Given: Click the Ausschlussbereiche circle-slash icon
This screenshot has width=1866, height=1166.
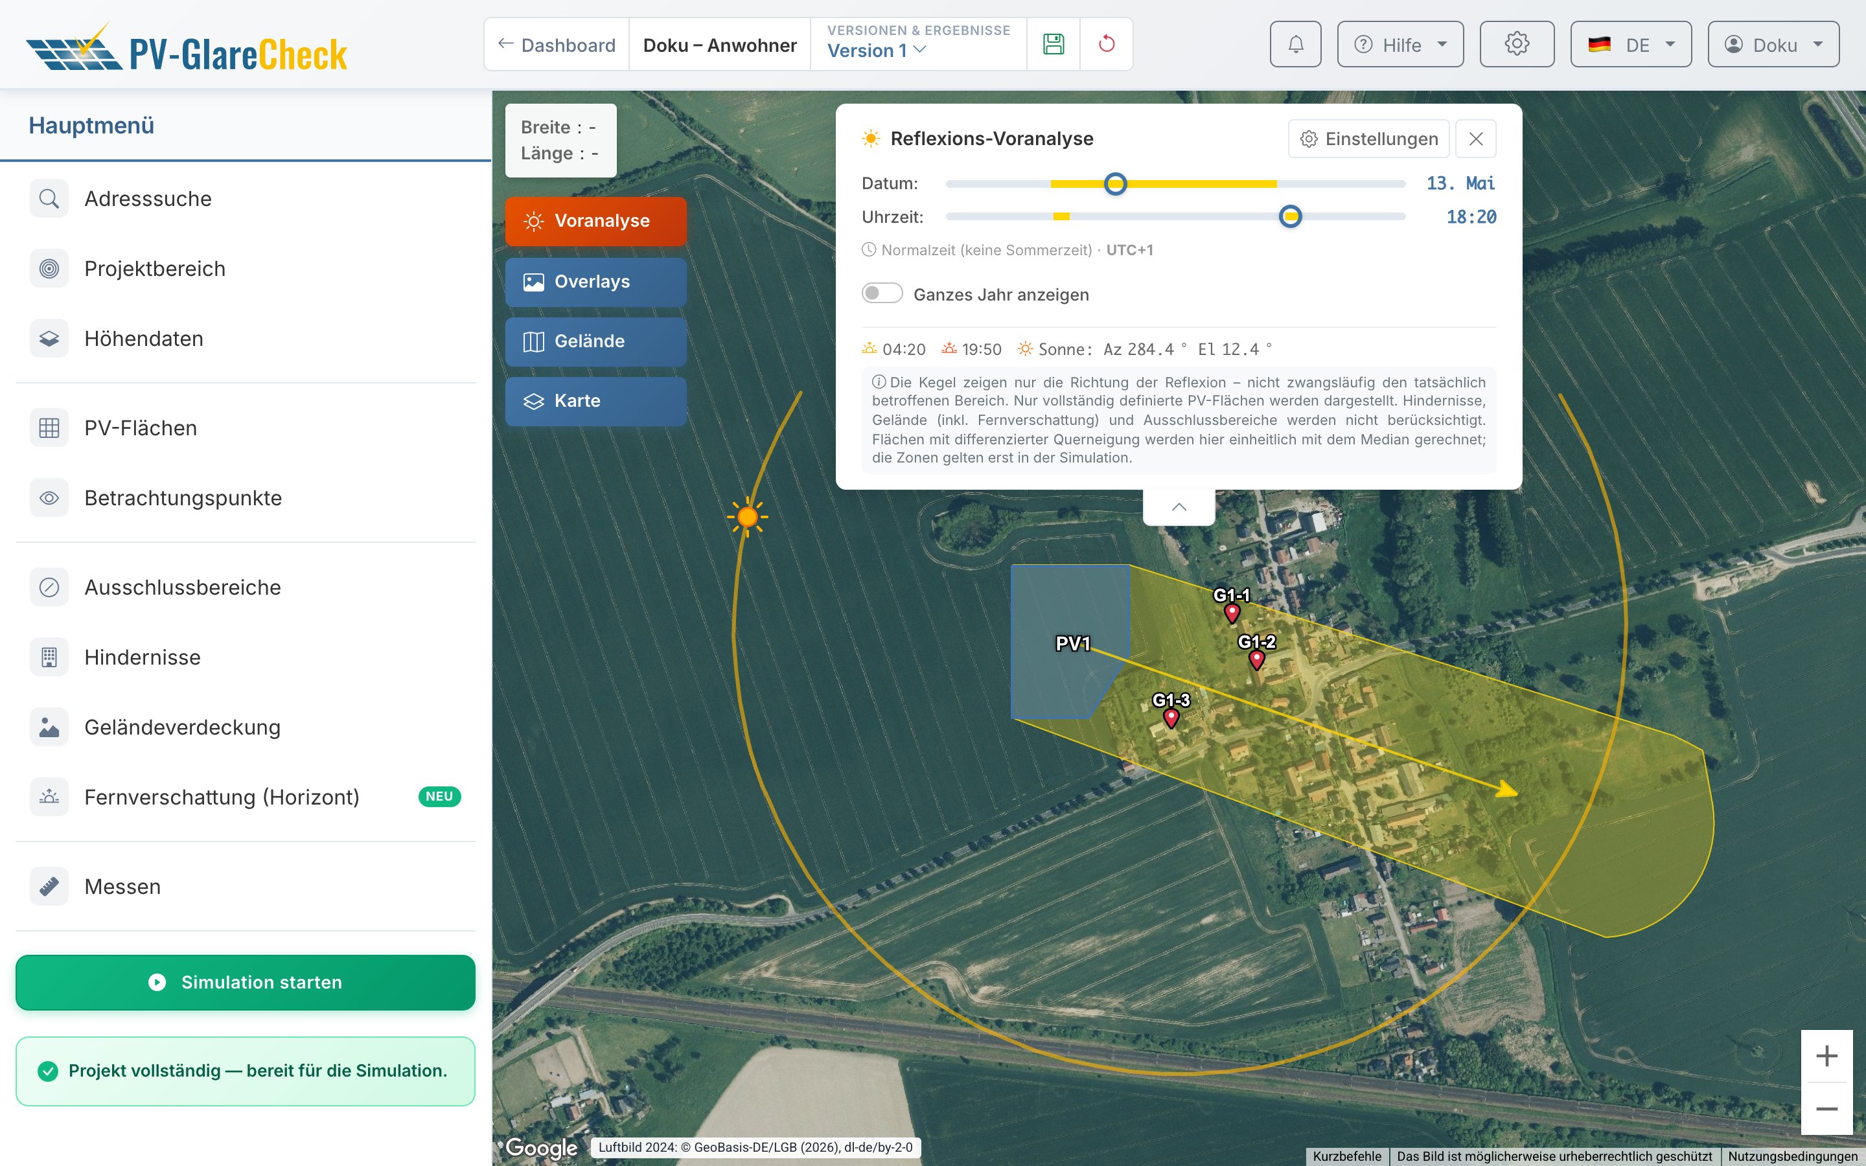Looking at the screenshot, I should 49,588.
